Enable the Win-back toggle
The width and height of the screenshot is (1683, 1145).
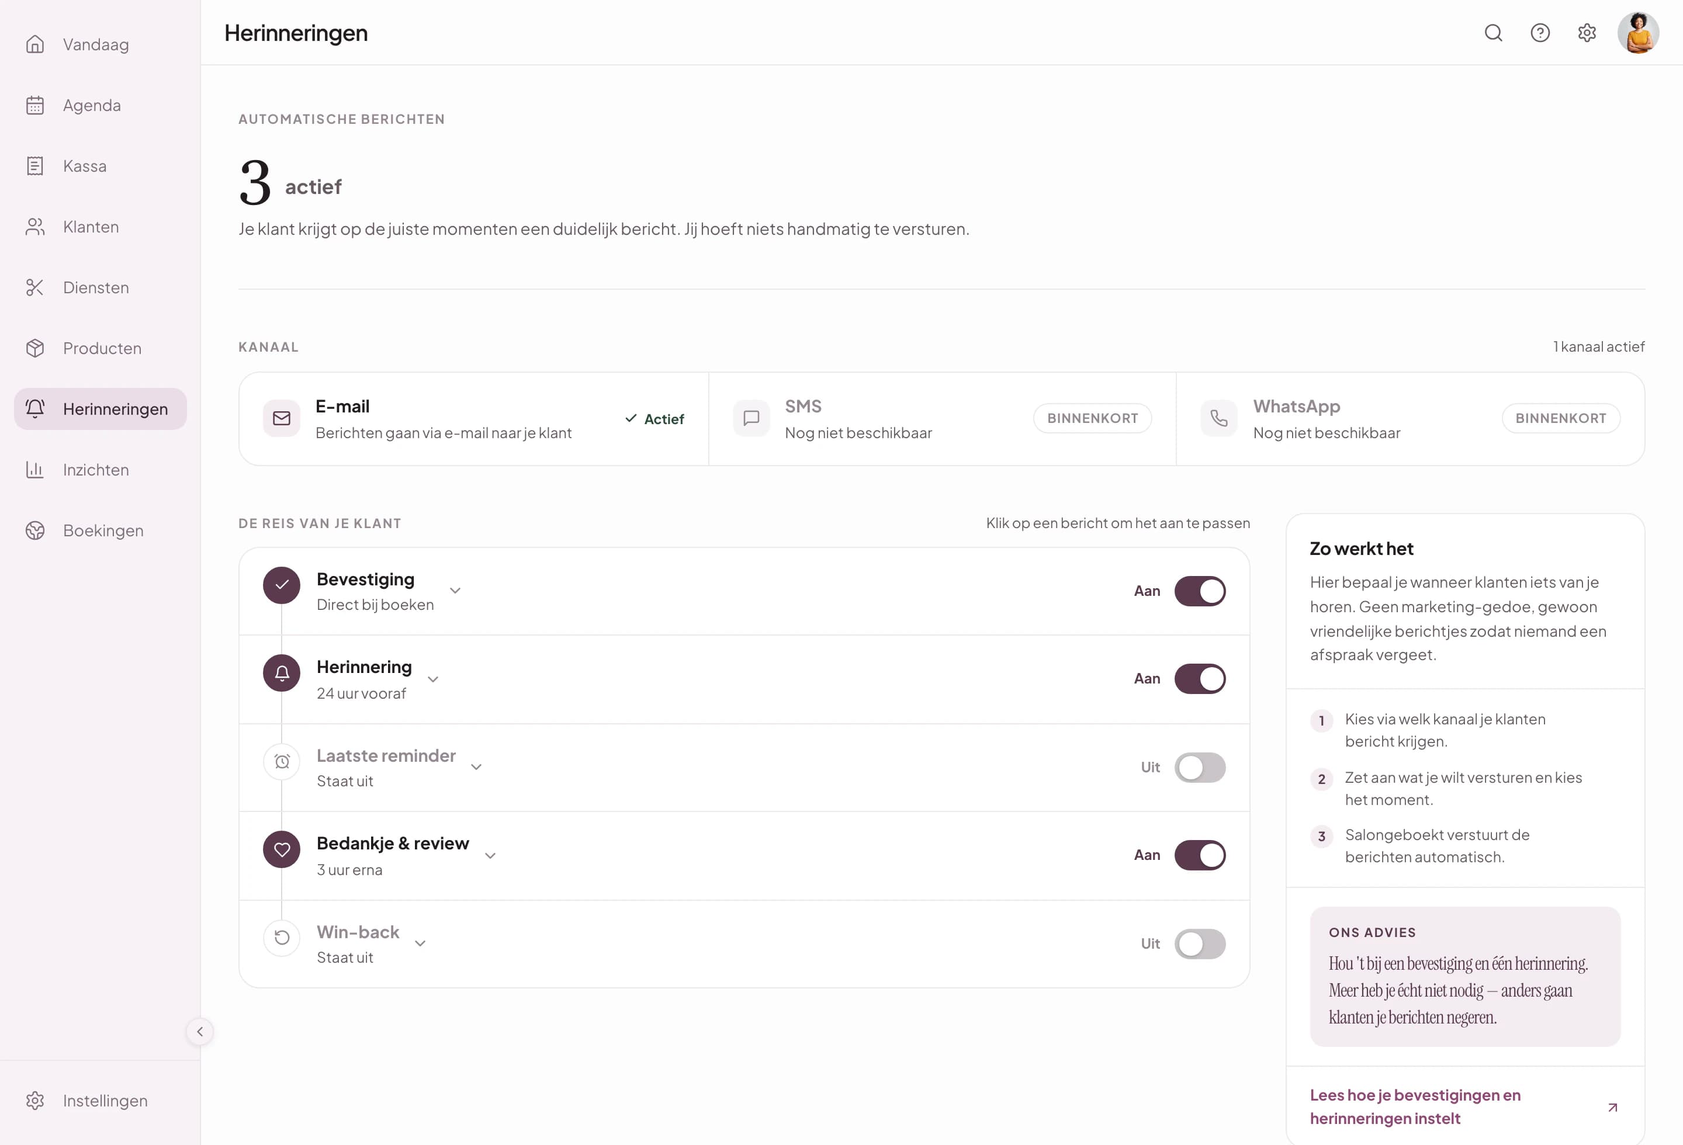(x=1200, y=944)
